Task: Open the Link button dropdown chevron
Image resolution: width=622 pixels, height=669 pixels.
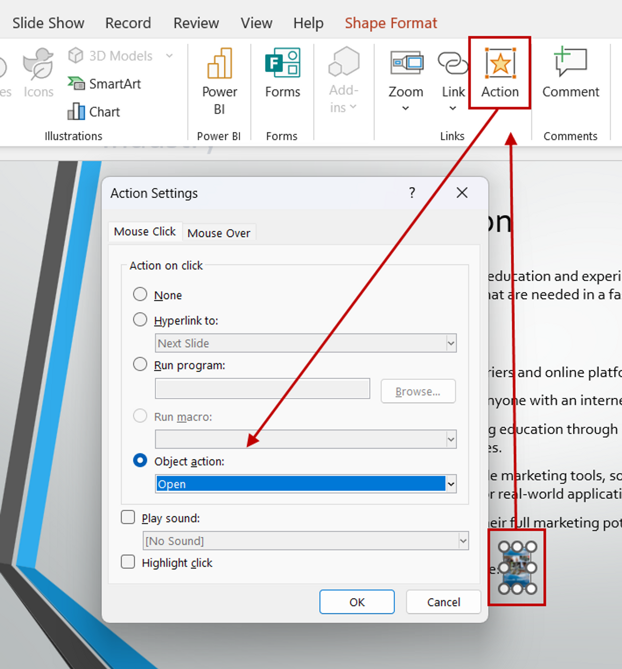Action: pos(453,108)
